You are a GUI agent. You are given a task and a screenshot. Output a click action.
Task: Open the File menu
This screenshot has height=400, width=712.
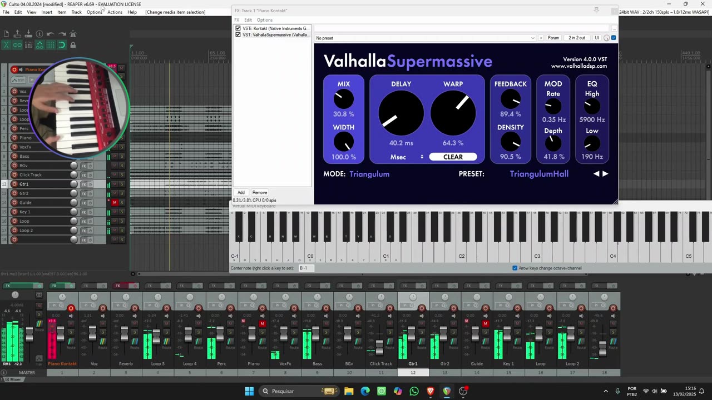[x=6, y=12]
